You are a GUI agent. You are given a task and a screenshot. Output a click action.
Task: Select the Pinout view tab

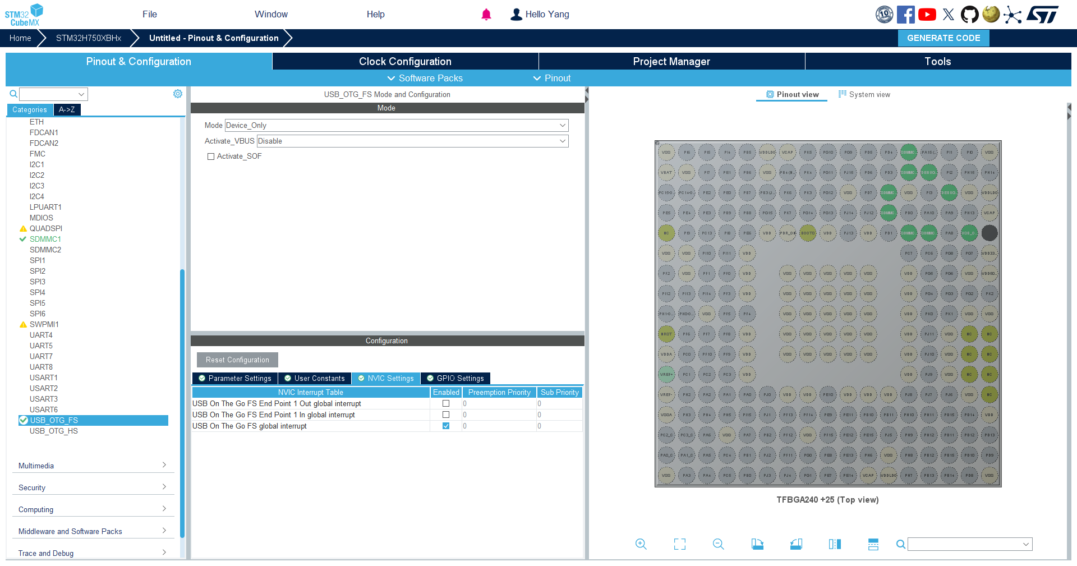792,94
